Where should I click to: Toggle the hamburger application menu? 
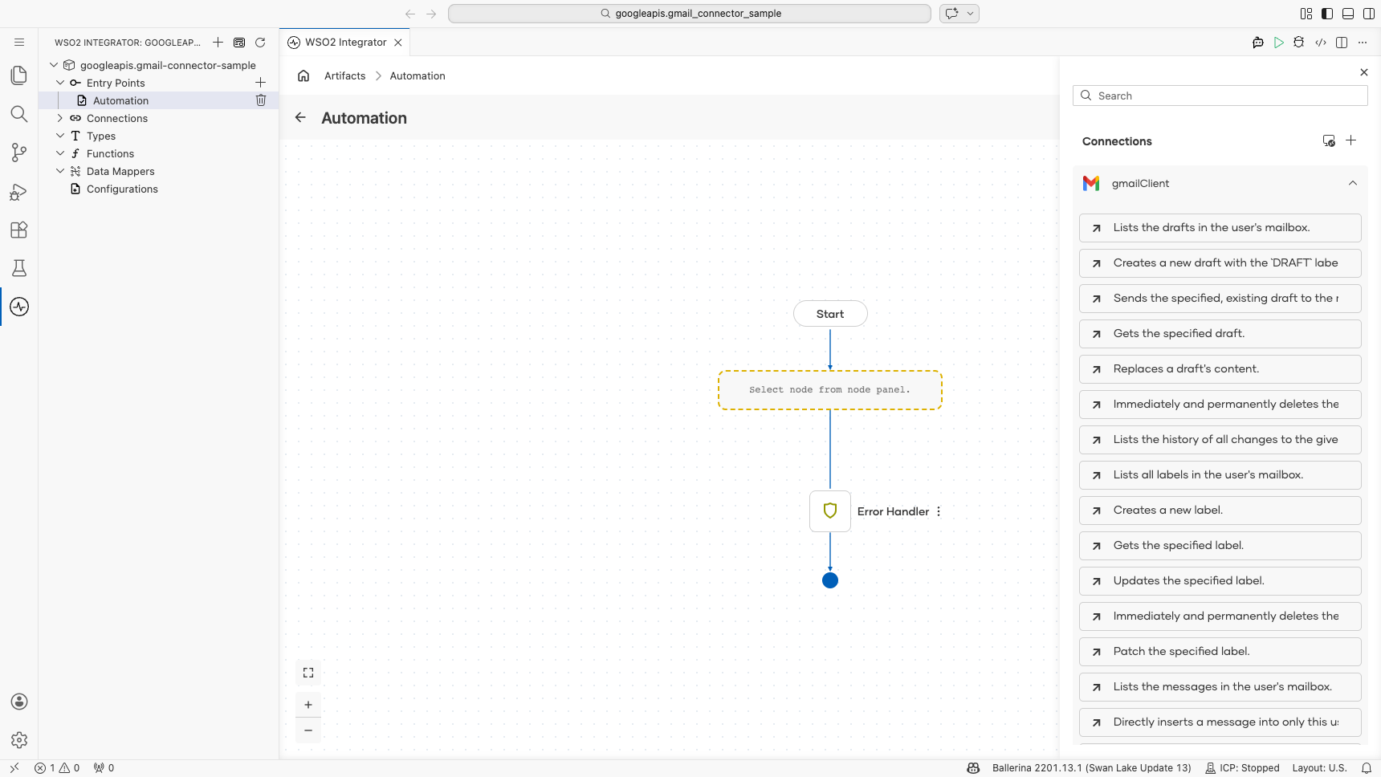click(19, 43)
